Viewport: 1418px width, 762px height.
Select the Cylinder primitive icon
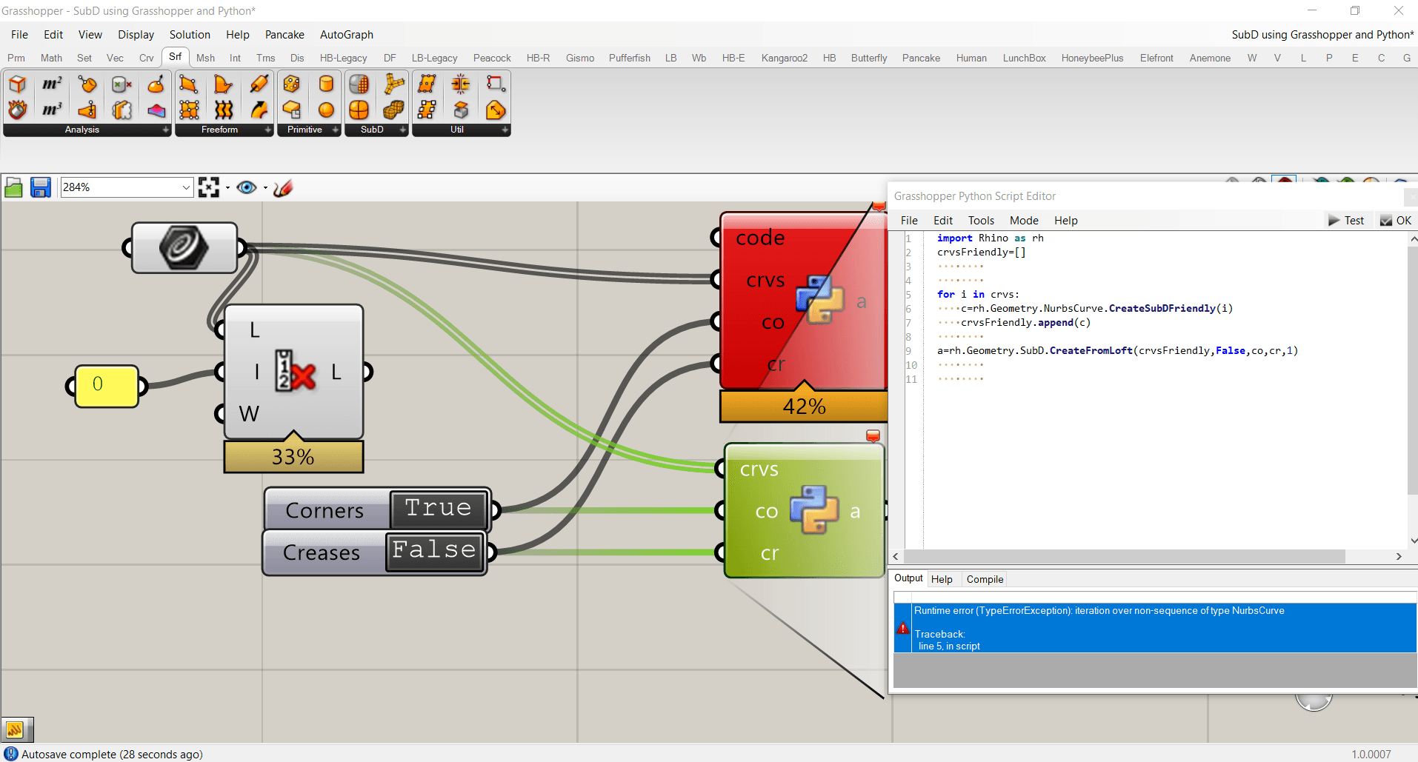pos(326,84)
